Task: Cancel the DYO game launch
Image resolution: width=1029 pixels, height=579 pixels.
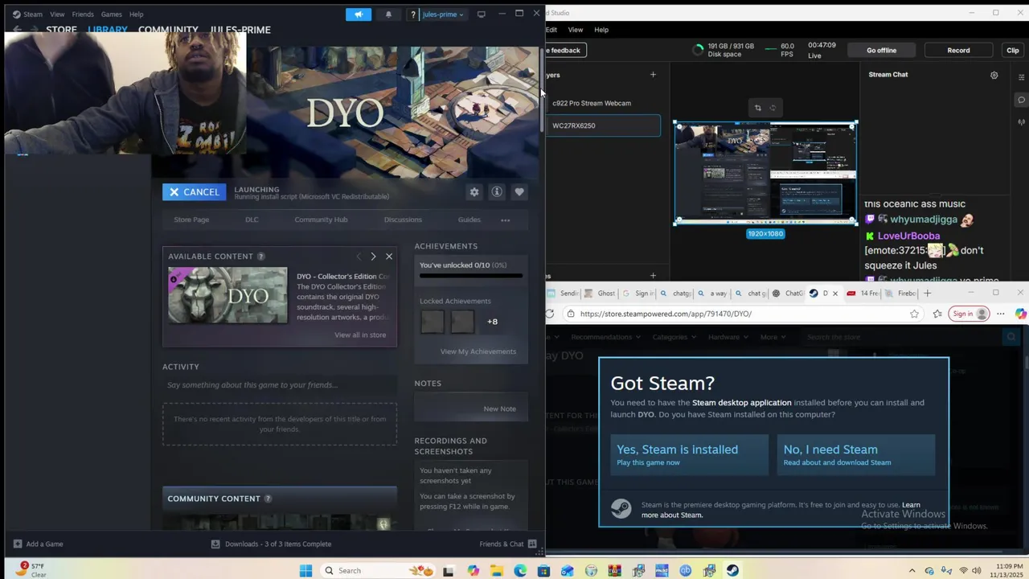Action: [194, 192]
